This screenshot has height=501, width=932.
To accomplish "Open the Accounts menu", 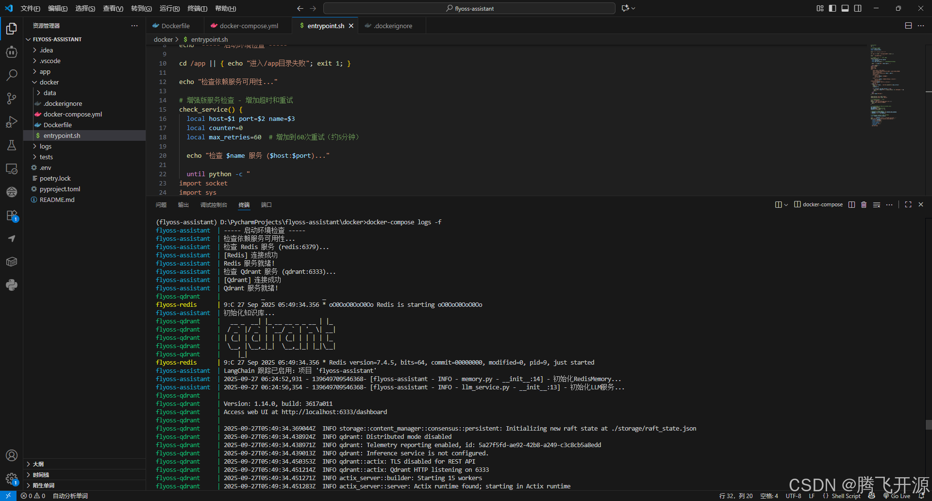I will click(12, 455).
